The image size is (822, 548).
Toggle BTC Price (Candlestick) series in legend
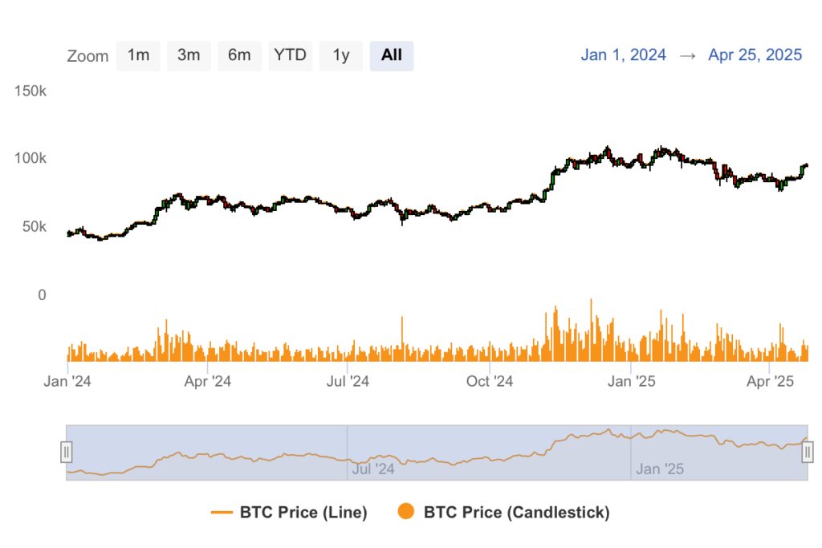[x=516, y=512]
